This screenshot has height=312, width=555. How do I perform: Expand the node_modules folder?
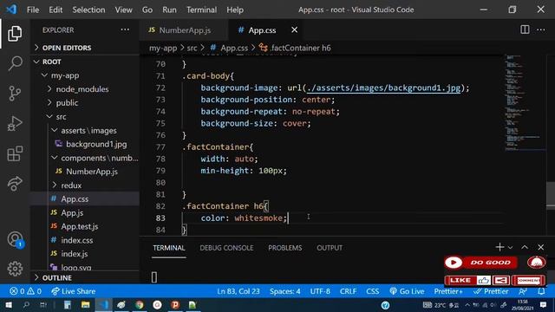tap(82, 89)
